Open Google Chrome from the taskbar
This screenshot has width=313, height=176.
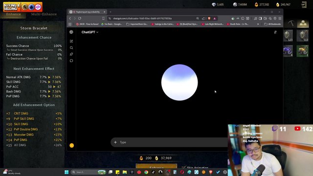coord(146,172)
